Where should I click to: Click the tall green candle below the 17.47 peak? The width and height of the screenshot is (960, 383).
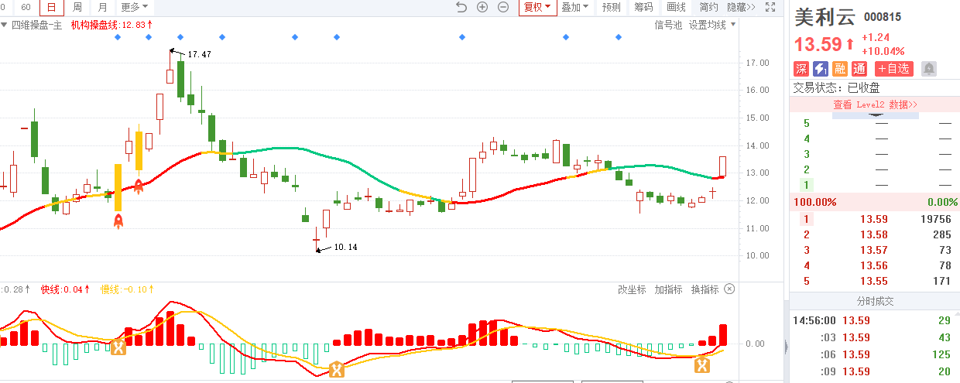click(x=181, y=79)
